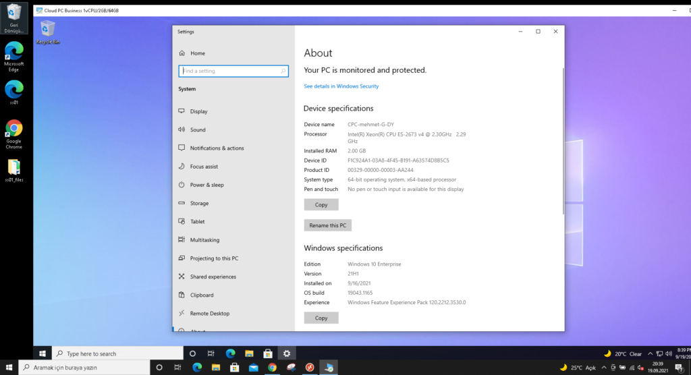Click See details in Windows Security
Viewport: 691px width, 375px height.
(x=341, y=86)
